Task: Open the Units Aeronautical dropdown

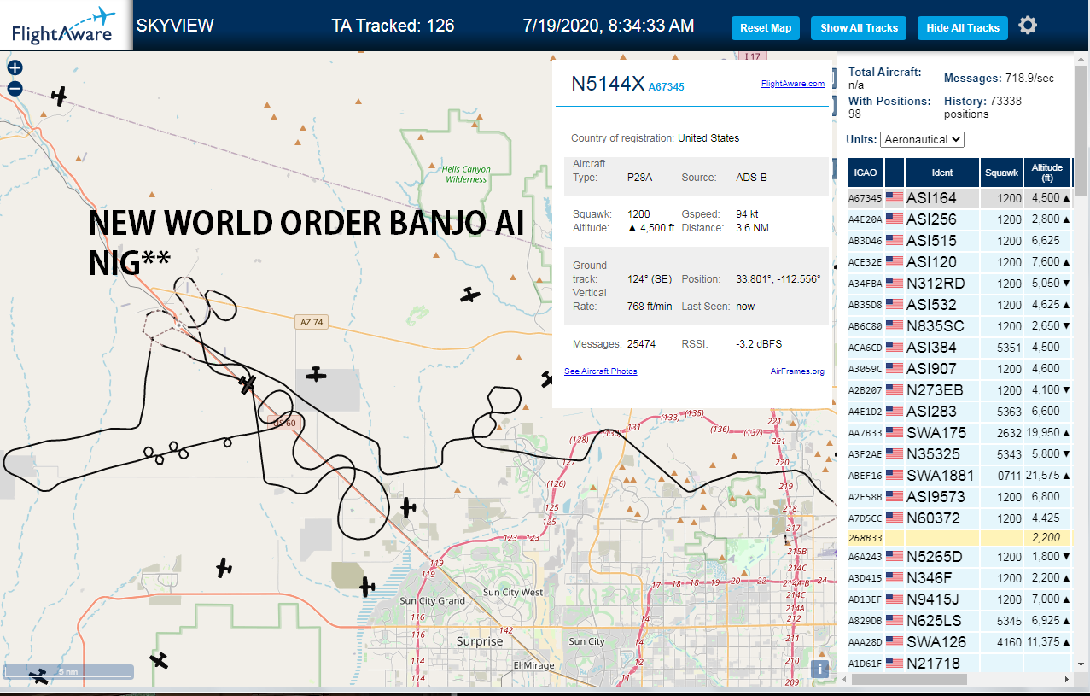Action: 922,139
